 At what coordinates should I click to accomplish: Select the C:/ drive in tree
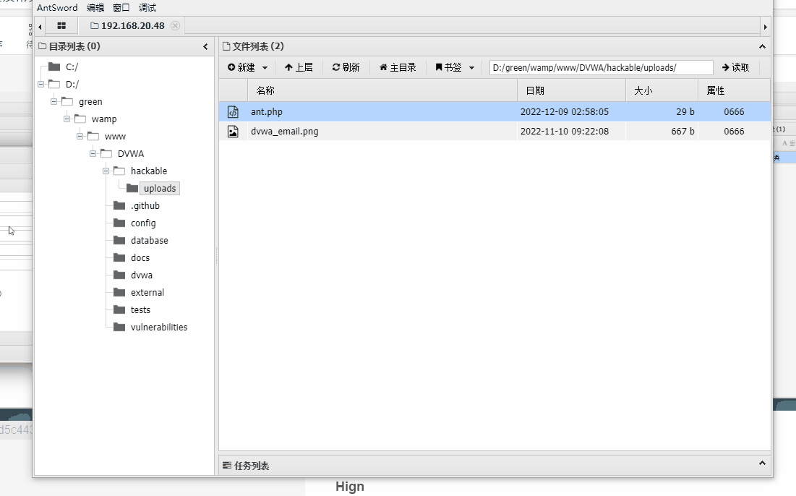[72, 67]
